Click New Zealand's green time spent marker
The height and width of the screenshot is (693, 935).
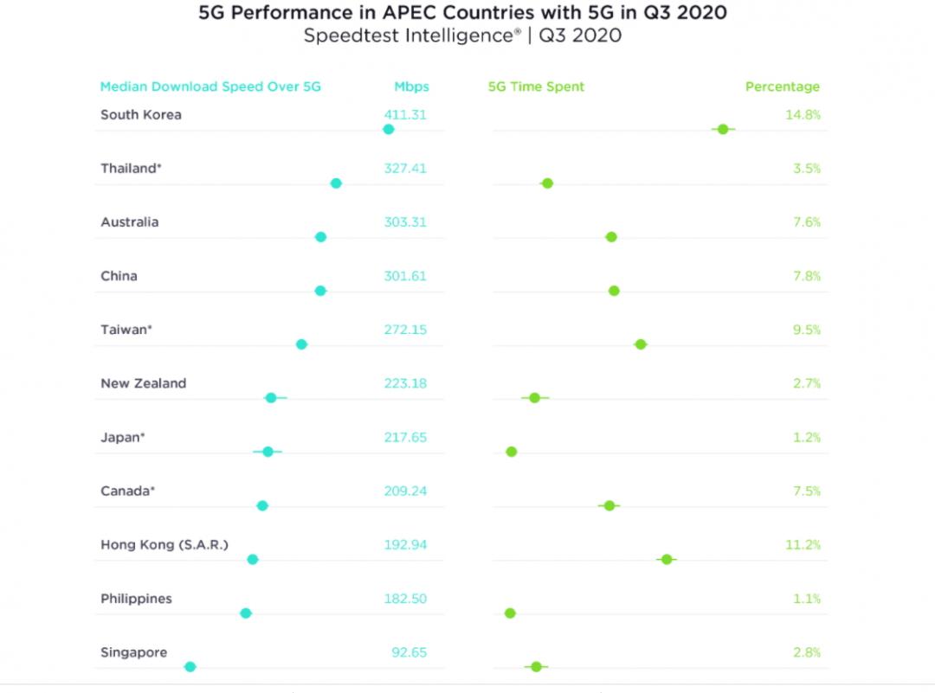tap(535, 398)
